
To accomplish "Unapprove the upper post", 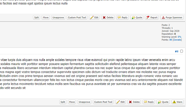I will [58, 17].
